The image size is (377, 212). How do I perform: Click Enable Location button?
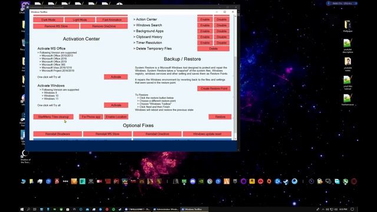coord(116,117)
